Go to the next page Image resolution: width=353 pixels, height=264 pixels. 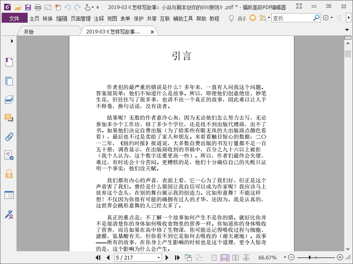click(x=167, y=257)
